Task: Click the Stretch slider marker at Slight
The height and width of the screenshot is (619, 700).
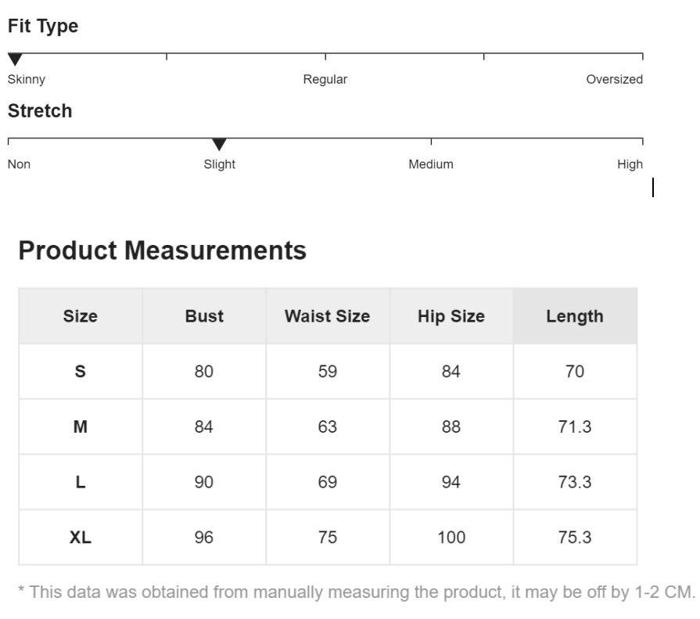Action: 219,145
